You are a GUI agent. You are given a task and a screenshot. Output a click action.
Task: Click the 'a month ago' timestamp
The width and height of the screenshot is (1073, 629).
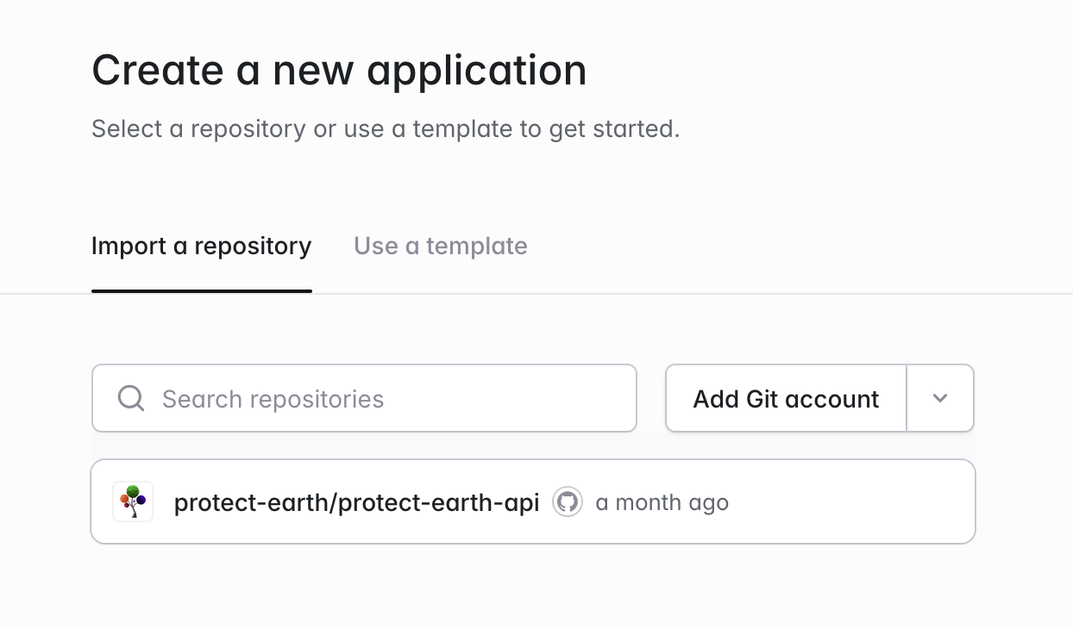pos(662,502)
